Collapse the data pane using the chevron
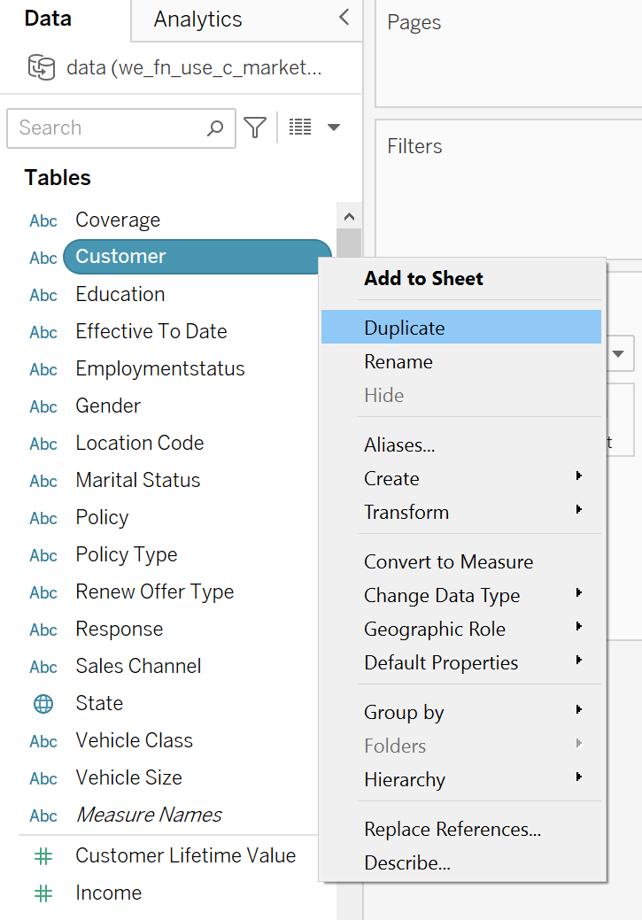The image size is (642, 920). pyautogui.click(x=344, y=16)
